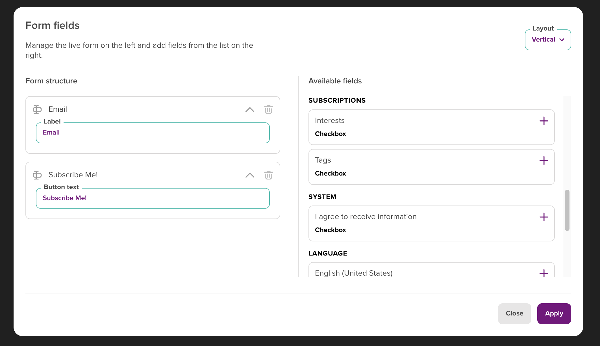Click the Subscribe Me! field drag handle
This screenshot has height=346, width=600.
[x=37, y=175]
